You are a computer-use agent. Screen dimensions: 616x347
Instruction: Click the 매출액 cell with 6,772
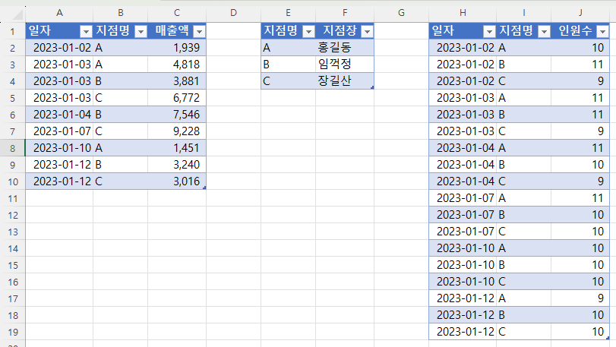[x=177, y=98]
